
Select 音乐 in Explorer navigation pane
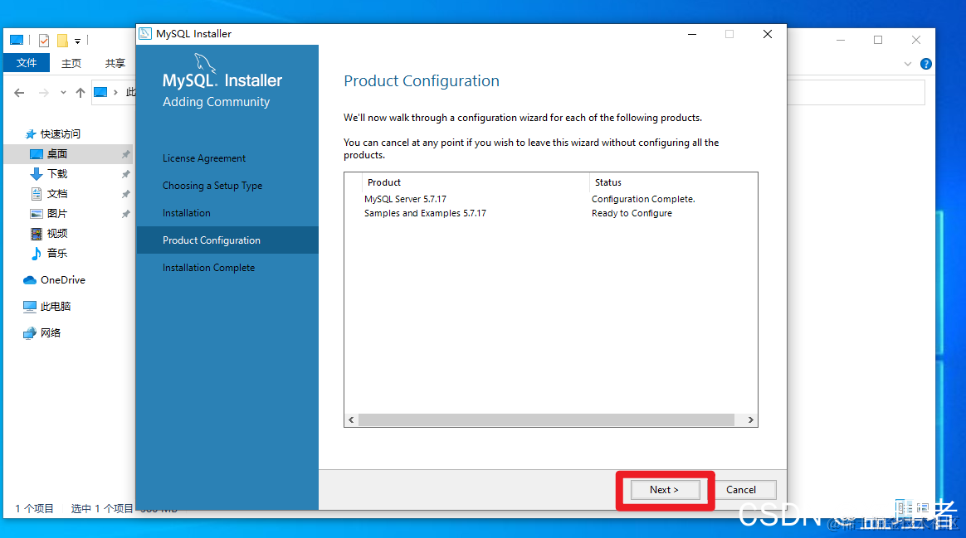(57, 253)
